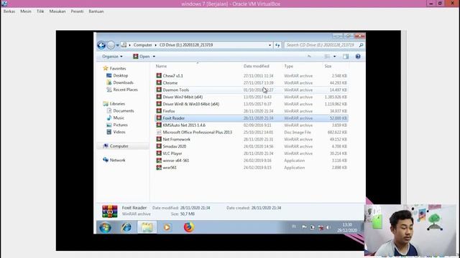Sort by Date modified column header
Image resolution: width=460 pixels, height=258 pixels.
pos(256,67)
